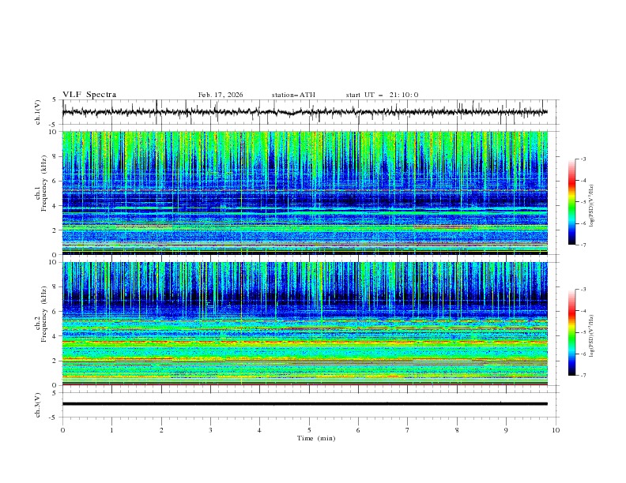Click the "2" kHz tick on ch.2 frequency axis
This screenshot has height=483, width=626.
[x=56, y=361]
